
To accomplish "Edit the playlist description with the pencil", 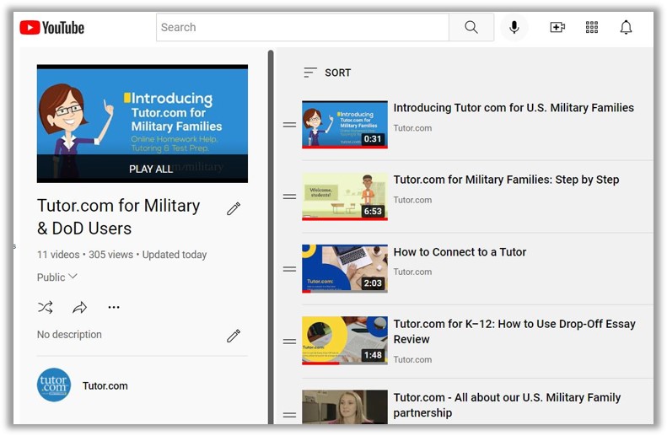I will pos(234,336).
